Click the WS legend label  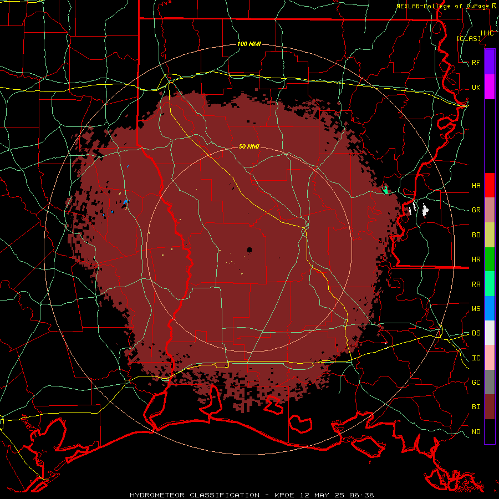coord(476,309)
